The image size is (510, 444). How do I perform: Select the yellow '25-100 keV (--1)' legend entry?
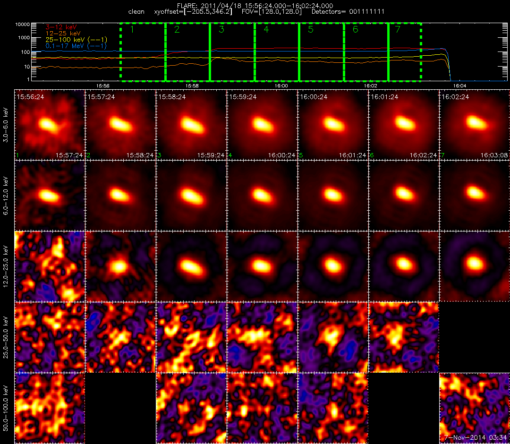[x=76, y=39]
